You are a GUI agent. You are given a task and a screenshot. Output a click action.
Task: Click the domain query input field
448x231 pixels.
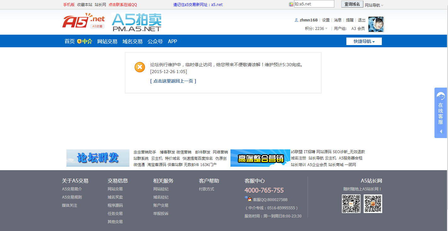click(314, 4)
